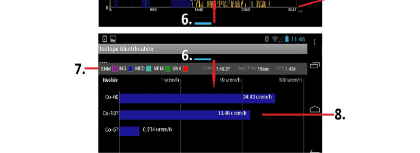Tap the 1640 spectrum axis label
Viewport: 420px width, 153px height.
click(x=198, y=10)
